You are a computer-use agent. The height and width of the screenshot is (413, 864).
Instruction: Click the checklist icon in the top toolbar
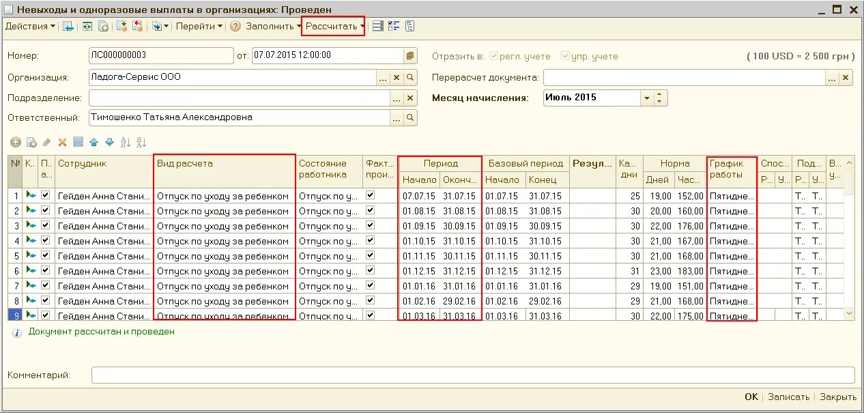click(394, 27)
